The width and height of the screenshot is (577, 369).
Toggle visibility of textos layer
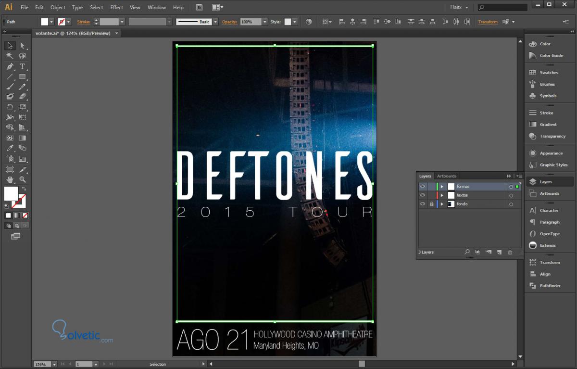click(423, 195)
